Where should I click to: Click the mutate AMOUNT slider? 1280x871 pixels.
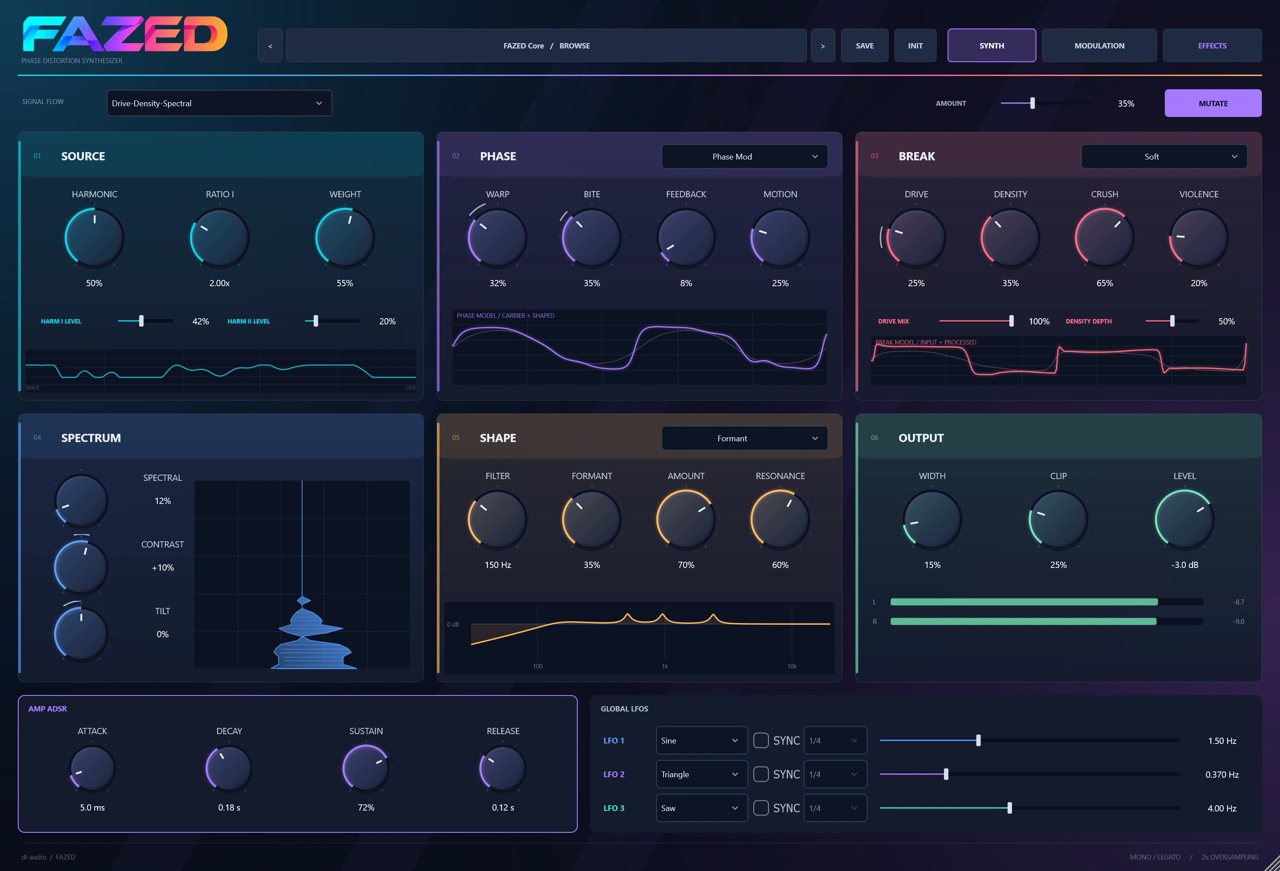coord(1045,103)
